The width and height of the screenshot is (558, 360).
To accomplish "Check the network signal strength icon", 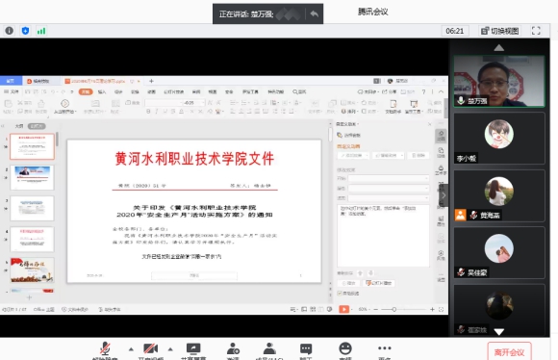I will pyautogui.click(x=41, y=31).
